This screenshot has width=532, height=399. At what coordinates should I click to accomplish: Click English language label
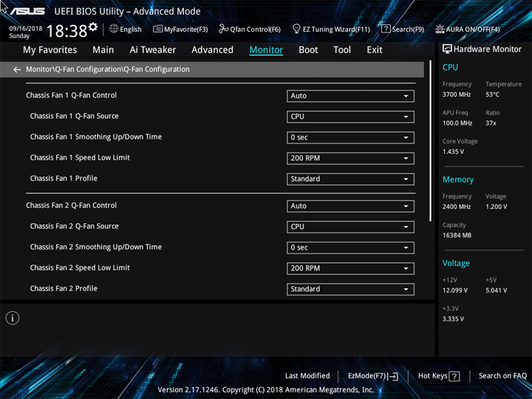(131, 29)
